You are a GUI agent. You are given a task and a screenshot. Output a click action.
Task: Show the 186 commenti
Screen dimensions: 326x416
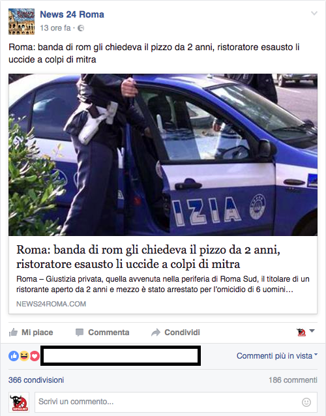pyautogui.click(x=293, y=380)
